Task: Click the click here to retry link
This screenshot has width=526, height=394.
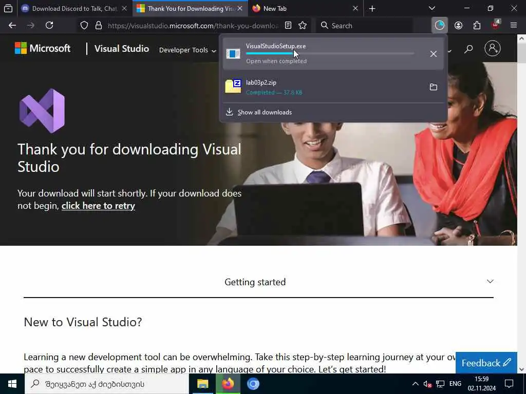Action: [98, 206]
